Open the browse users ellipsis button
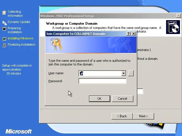This screenshot has width=182, height=136. (131, 73)
